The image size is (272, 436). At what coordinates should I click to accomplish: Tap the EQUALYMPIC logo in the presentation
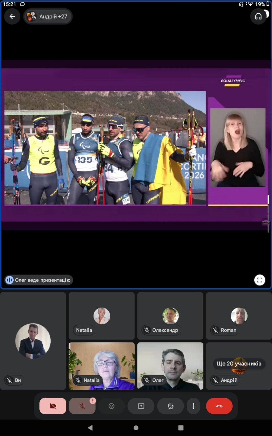tap(233, 81)
